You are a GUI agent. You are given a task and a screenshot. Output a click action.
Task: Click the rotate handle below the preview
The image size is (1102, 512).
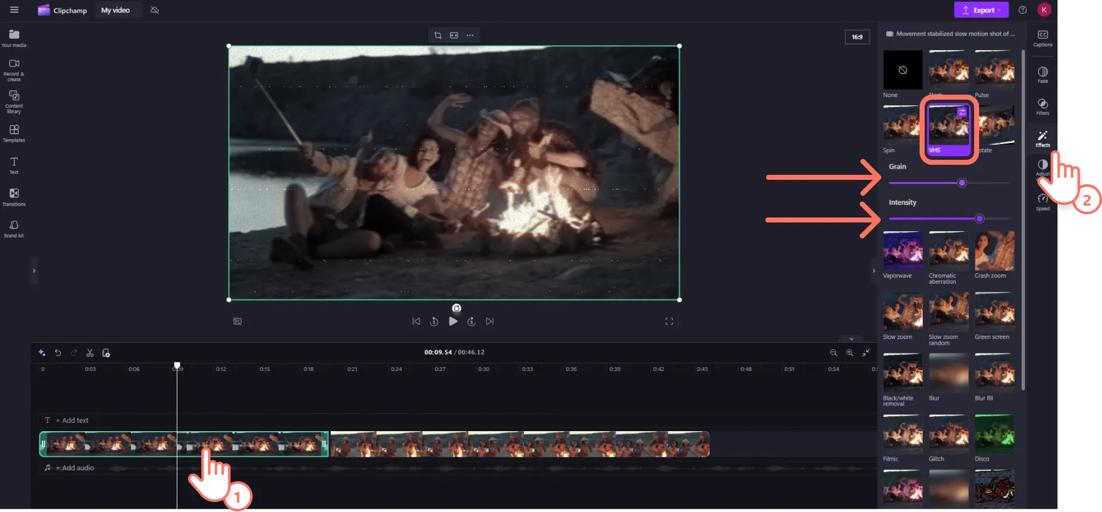[456, 308]
